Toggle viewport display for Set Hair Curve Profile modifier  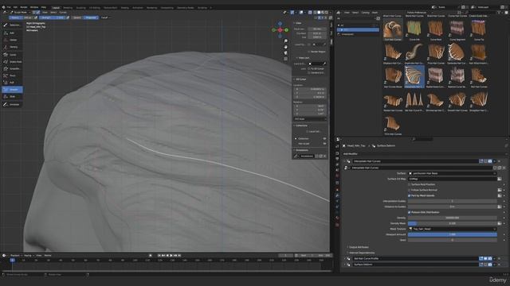[485, 258]
